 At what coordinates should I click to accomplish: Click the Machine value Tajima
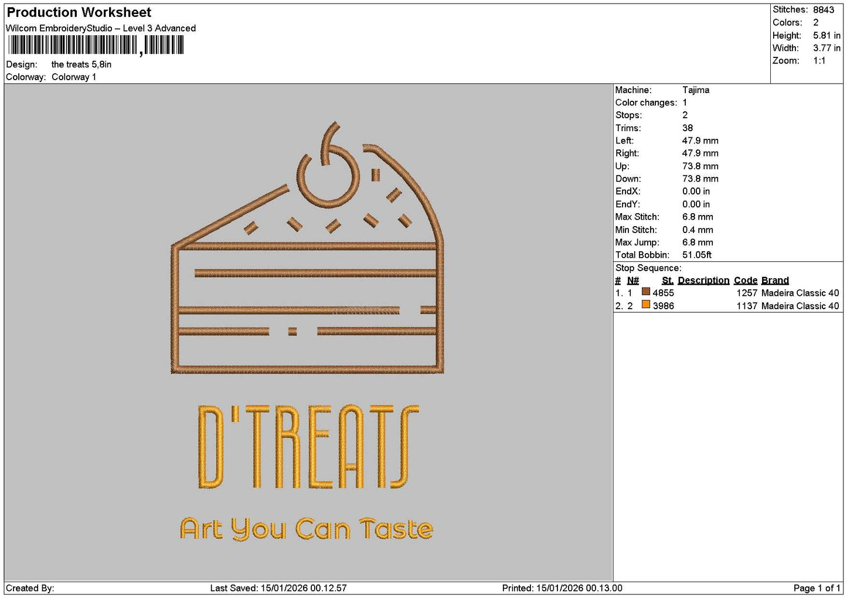point(696,90)
